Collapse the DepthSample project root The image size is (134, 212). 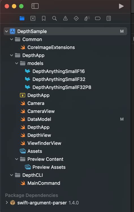(6, 31)
